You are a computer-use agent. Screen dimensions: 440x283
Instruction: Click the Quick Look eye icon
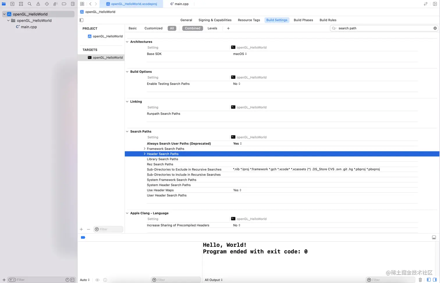click(x=97, y=280)
